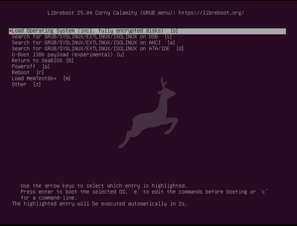Screen dimensions: 297x226
Task: Select the Reboot menu entry
Action: pos(28,72)
